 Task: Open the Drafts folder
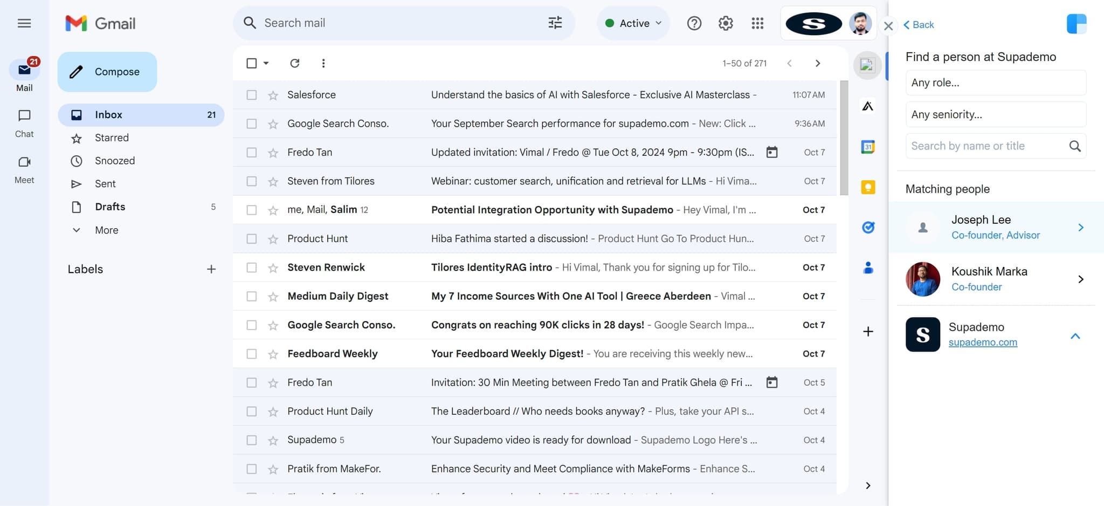[110, 207]
